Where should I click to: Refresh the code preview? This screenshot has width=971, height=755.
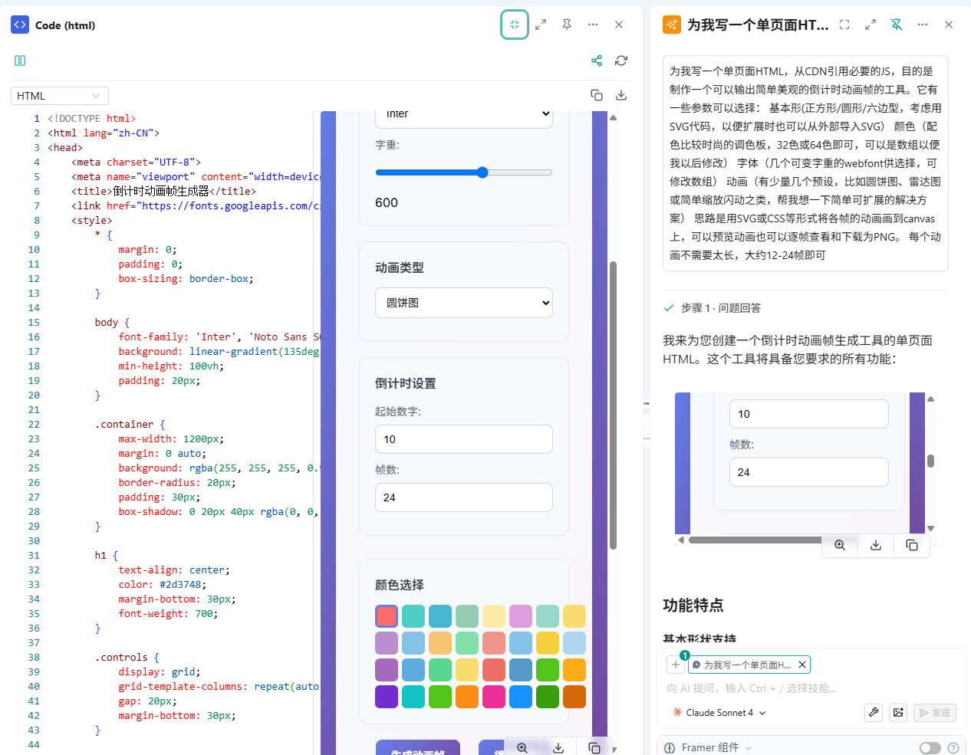tap(621, 61)
